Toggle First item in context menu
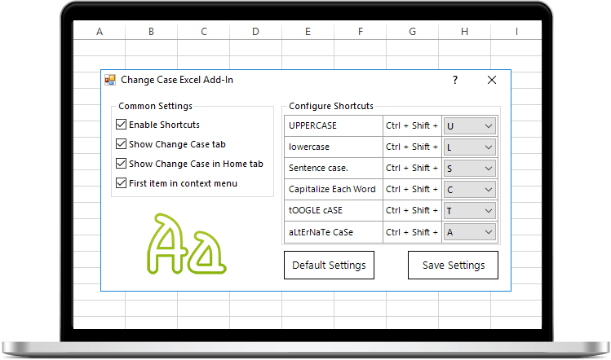Viewport: 611px width, 360px height. tap(122, 183)
